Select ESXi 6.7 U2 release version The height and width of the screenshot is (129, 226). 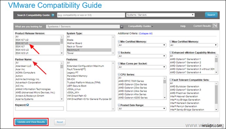click(37, 40)
